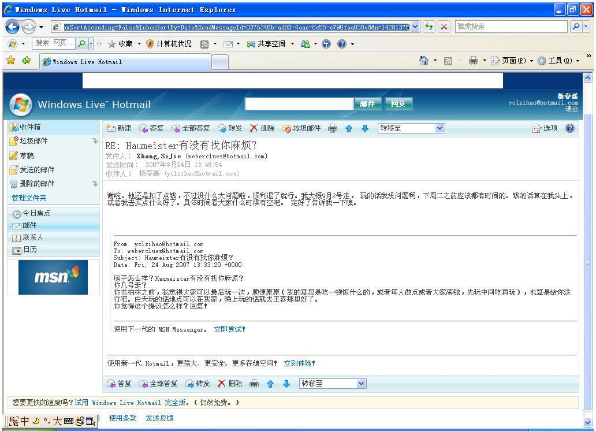The width and height of the screenshot is (596, 431).
Task: Empty the 删除的邮件 folder using its arrow icon
Action: tap(95, 184)
